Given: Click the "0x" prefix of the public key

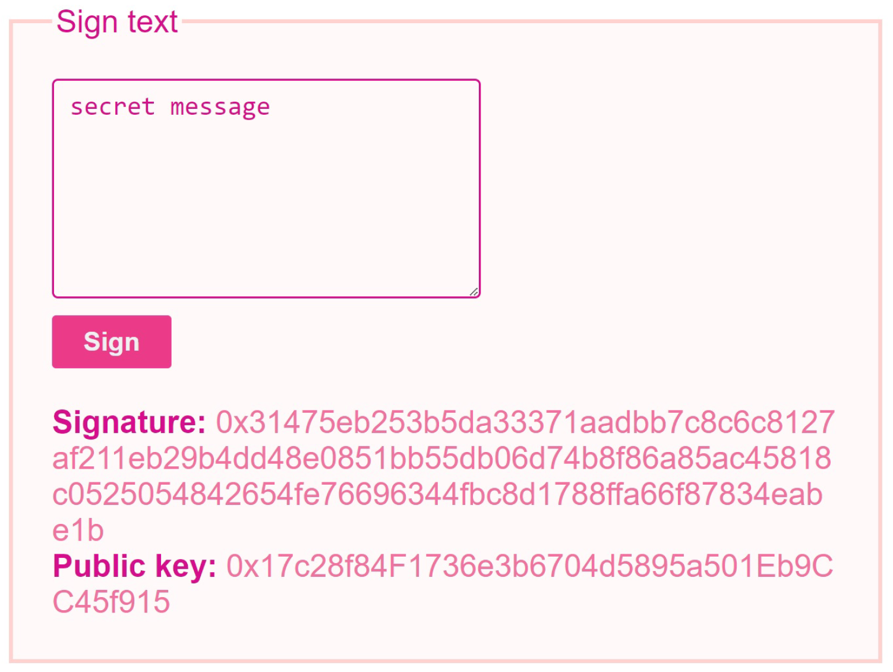Looking at the screenshot, I should click(x=242, y=566).
